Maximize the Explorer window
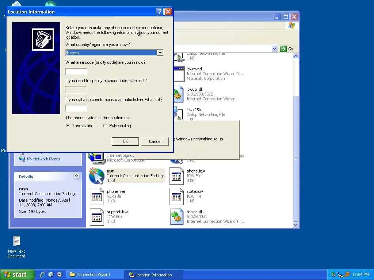Viewport: 374px width, 280px height. [x=286, y=16]
